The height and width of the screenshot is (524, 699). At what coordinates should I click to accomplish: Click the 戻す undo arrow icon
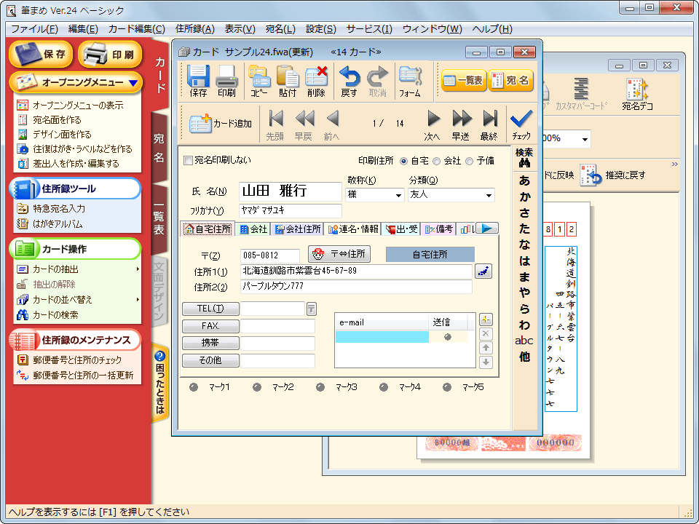pyautogui.click(x=349, y=81)
